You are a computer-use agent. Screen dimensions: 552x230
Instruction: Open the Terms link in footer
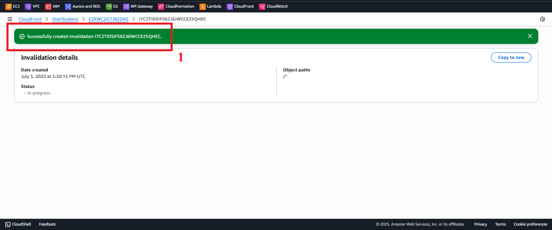pos(500,224)
